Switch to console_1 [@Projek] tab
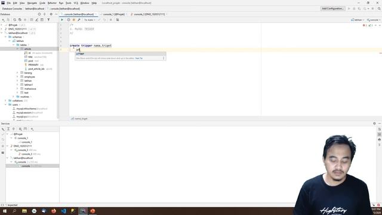382x215 pixels. click(x=114, y=14)
